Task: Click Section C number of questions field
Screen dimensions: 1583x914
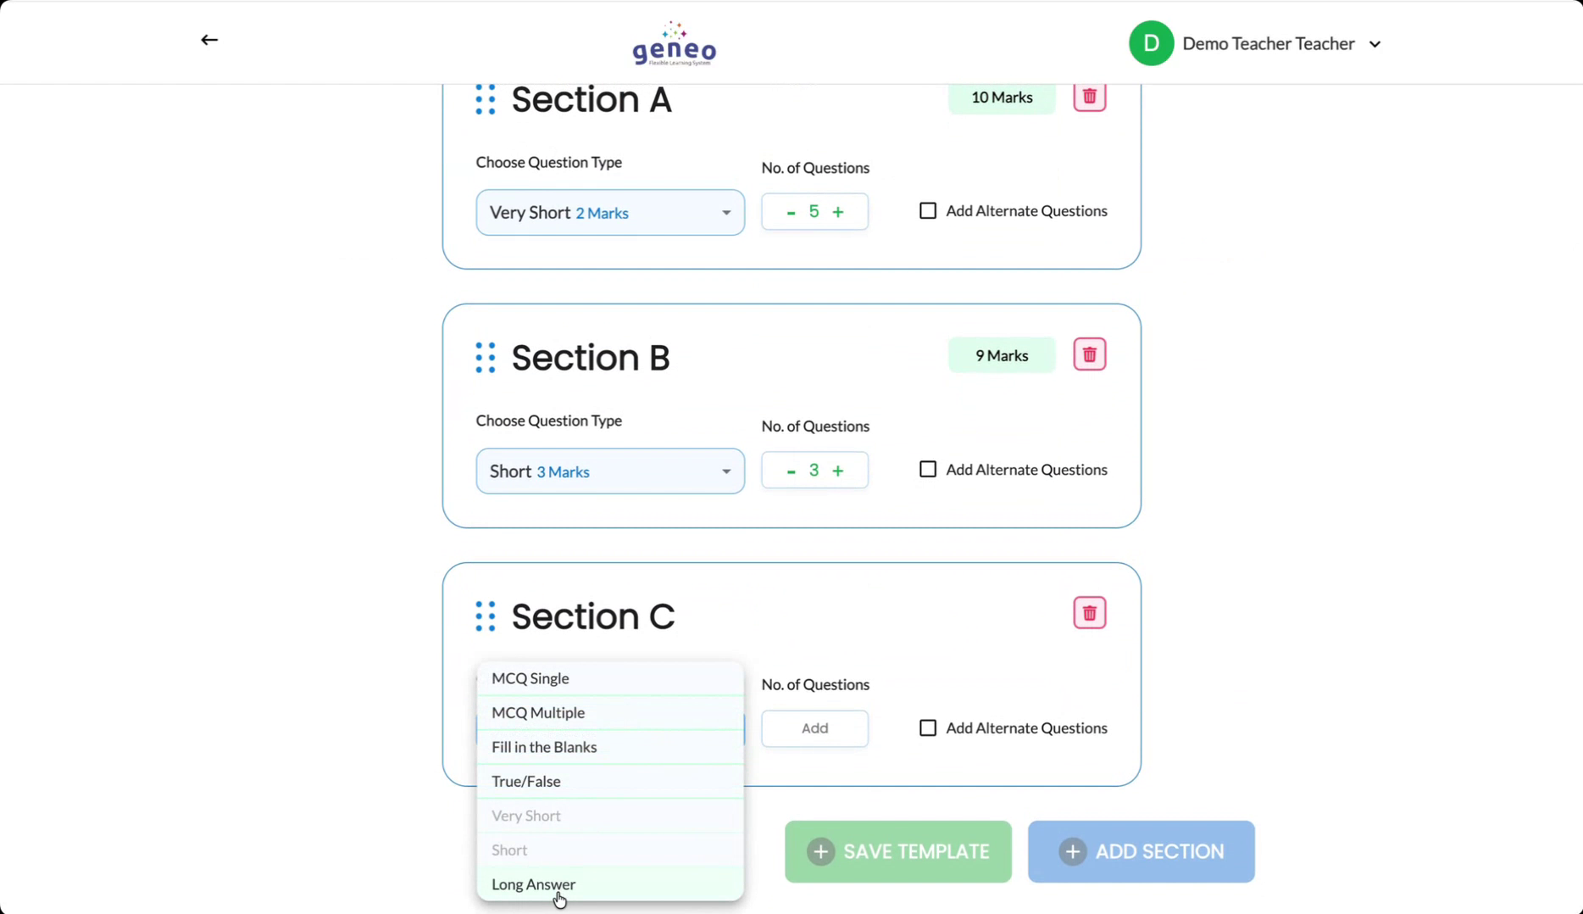Action: [814, 728]
